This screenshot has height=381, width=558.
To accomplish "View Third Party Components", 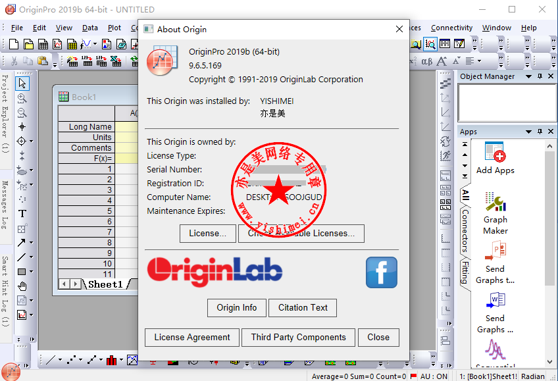I will pos(298,338).
